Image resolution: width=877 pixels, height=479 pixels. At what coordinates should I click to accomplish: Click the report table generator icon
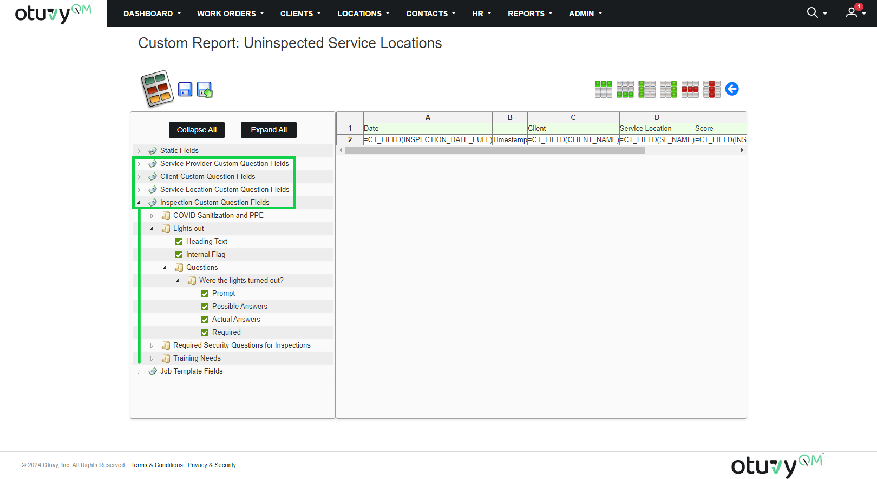(157, 89)
